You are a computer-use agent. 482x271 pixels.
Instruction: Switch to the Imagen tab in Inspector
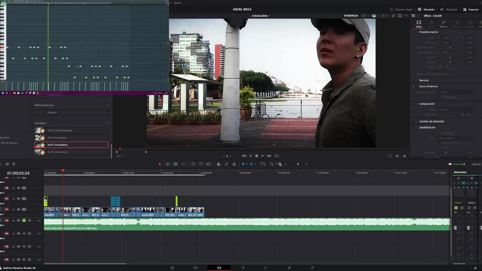point(470,24)
